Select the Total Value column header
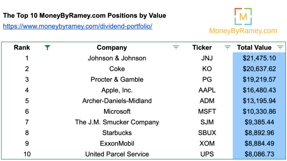 pos(254,48)
